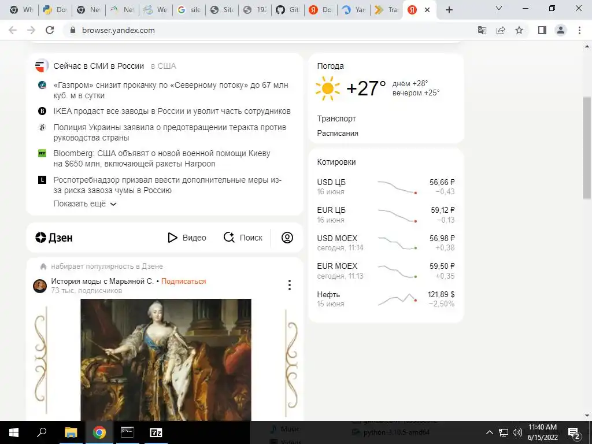Open the Дзен profile account icon

point(287,238)
